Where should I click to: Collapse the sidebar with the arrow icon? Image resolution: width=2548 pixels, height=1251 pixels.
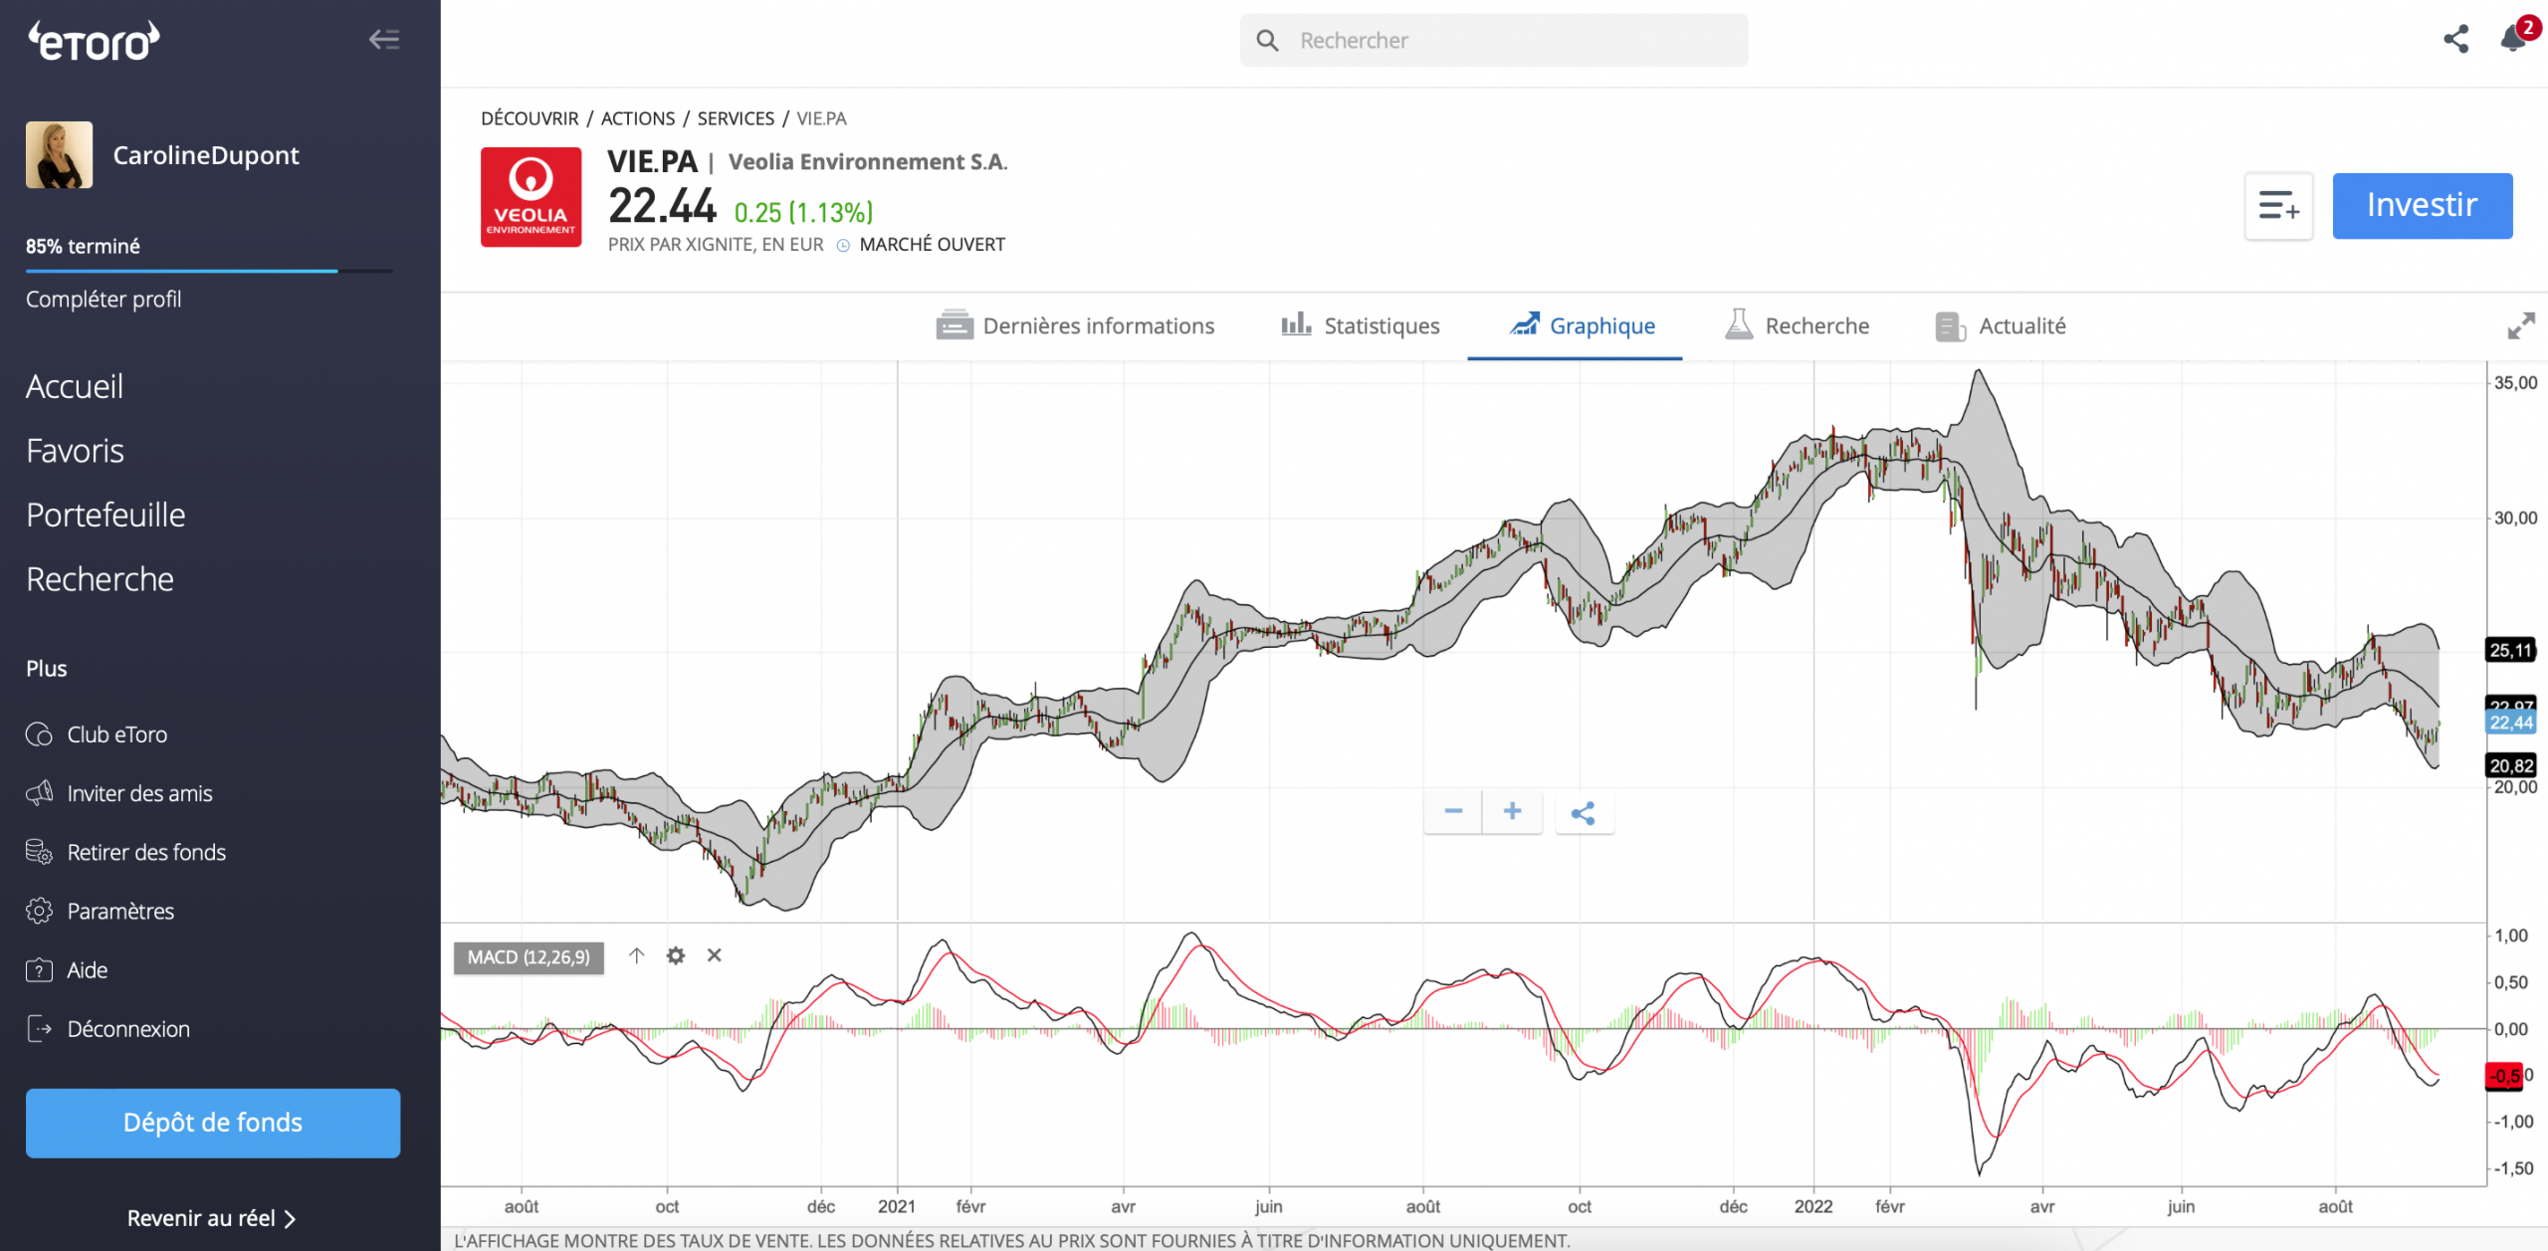[x=384, y=40]
